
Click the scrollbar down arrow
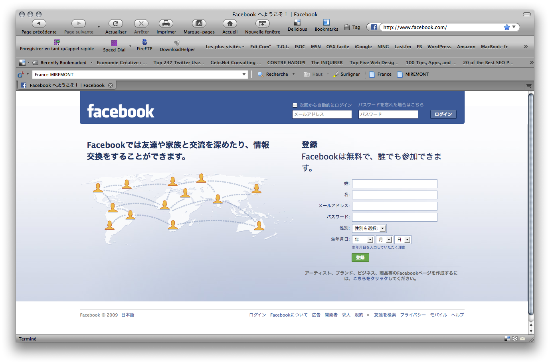pos(531,331)
